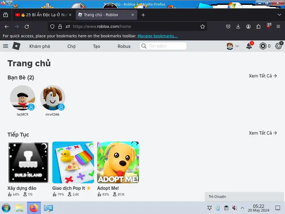Open the Adopt Me! game thumbnail
Viewport: 285px width, 214px height.
(x=118, y=162)
